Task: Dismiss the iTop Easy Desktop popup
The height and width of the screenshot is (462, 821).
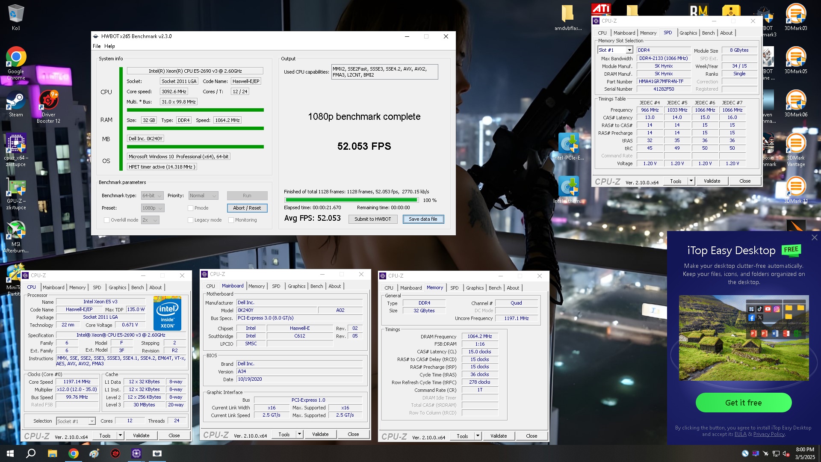Action: point(814,237)
